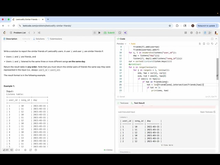220x165 pixels.
Task: Go to the next problem arrow
Action: pos(34,33)
